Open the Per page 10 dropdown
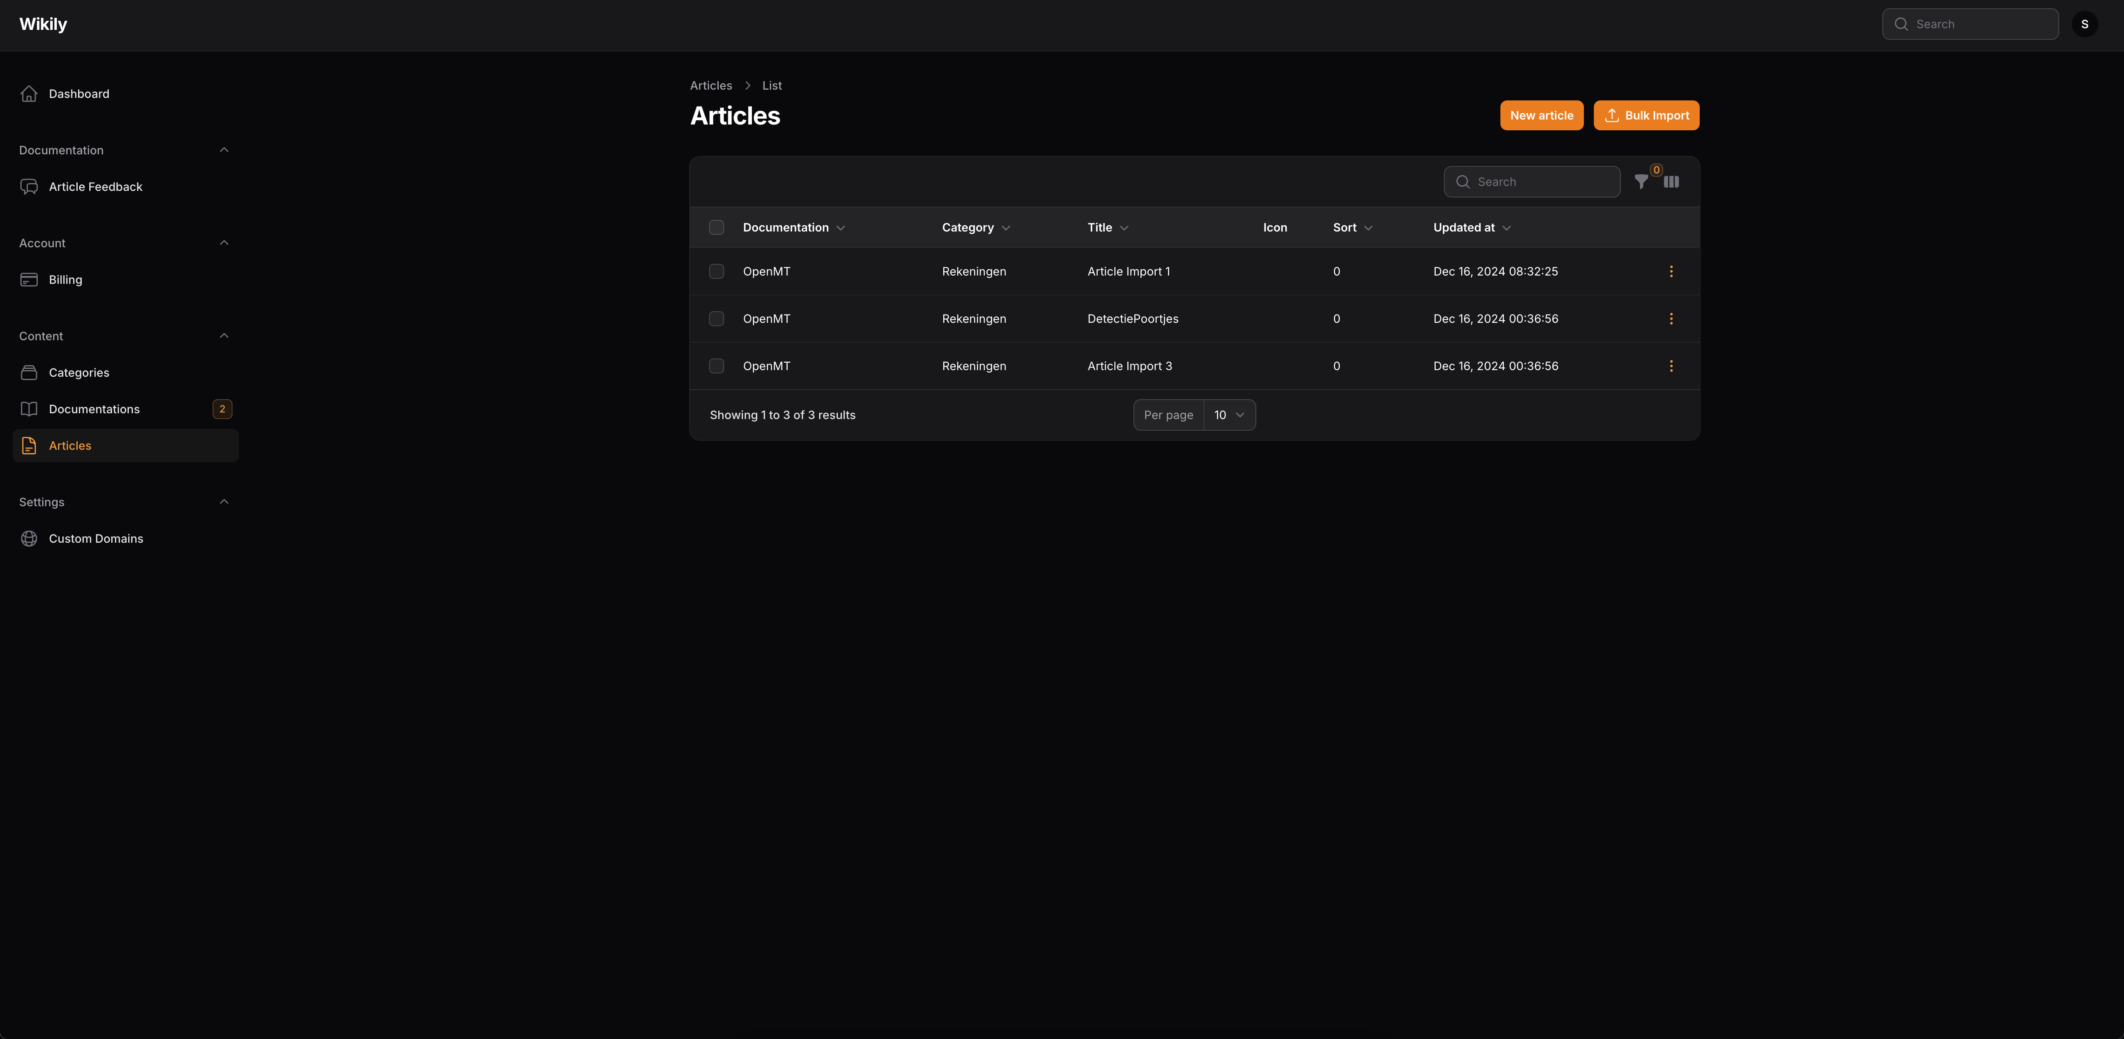The image size is (2124, 1039). point(1229,415)
